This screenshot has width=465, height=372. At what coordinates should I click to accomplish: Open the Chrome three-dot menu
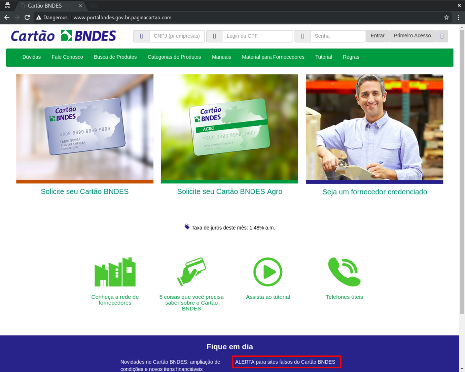[458, 17]
